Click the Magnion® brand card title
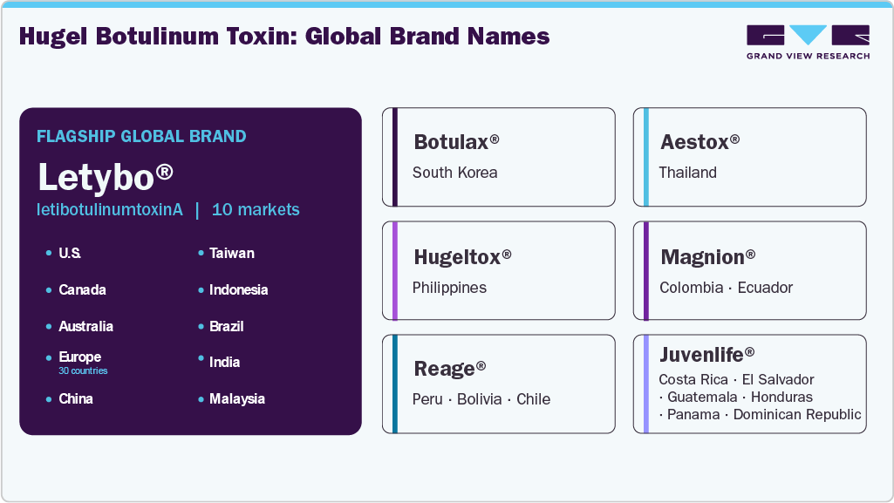This screenshot has width=894, height=503. (707, 257)
